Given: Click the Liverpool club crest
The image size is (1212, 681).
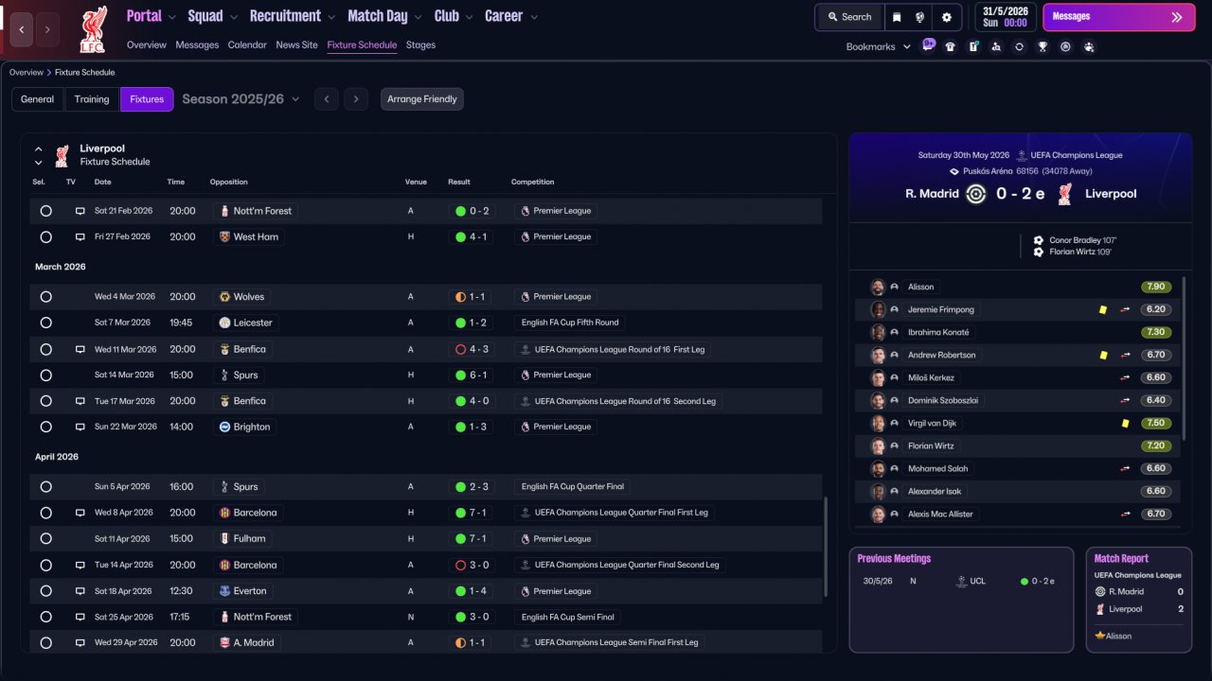Looking at the screenshot, I should tap(93, 28).
